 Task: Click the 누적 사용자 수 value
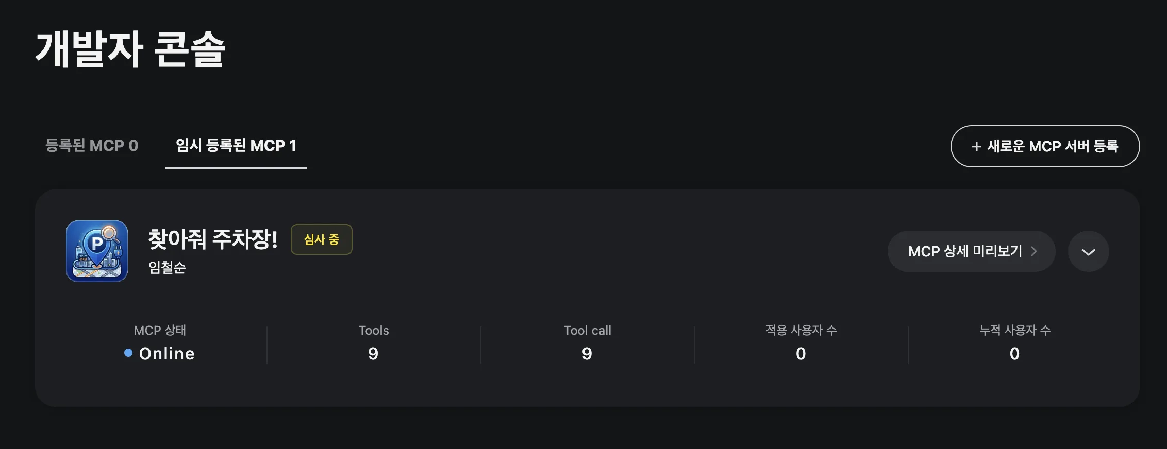click(1015, 354)
